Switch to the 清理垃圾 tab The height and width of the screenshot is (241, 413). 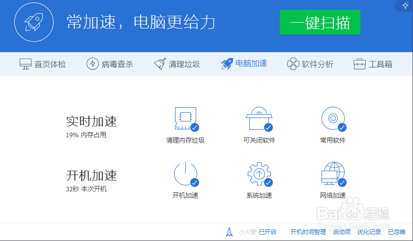coord(177,64)
